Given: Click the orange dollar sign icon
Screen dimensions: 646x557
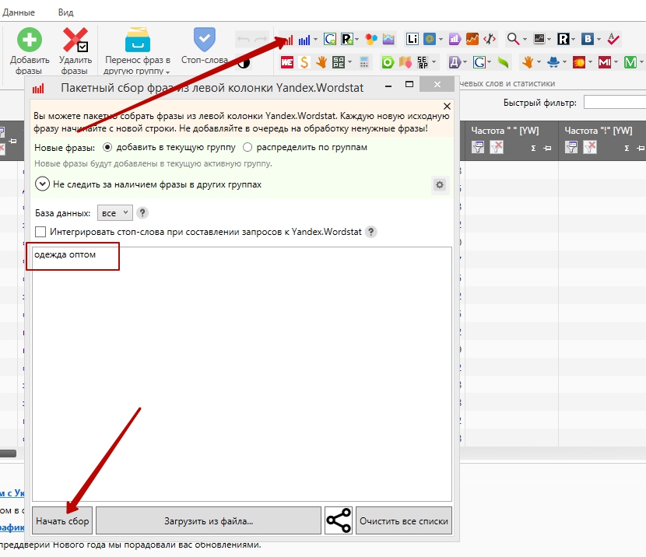Looking at the screenshot, I should pyautogui.click(x=304, y=62).
